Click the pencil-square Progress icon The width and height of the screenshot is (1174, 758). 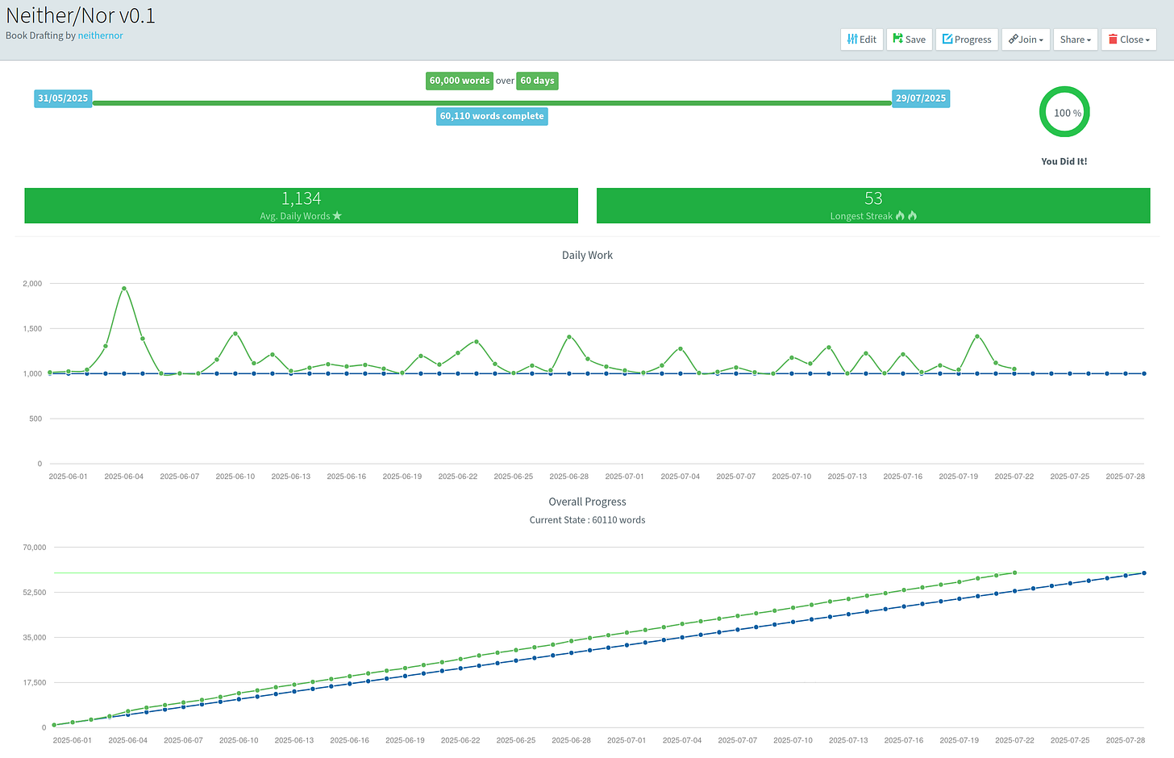(947, 39)
